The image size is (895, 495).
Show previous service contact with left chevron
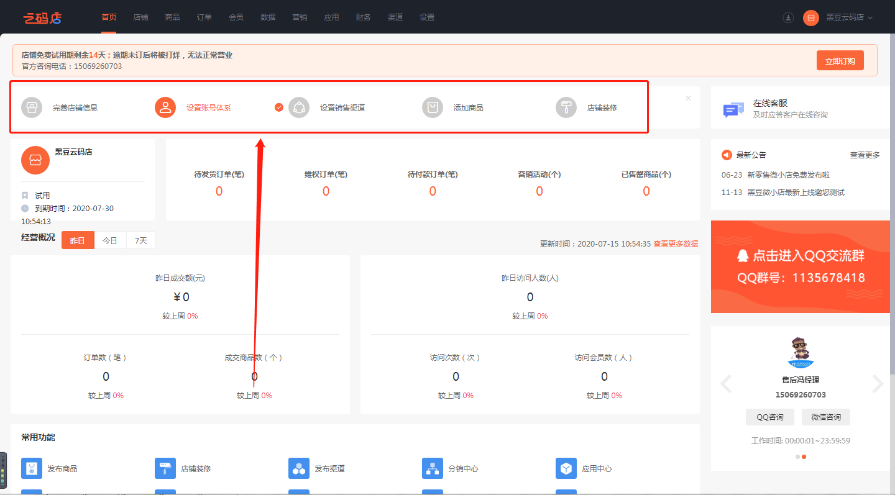click(x=725, y=384)
